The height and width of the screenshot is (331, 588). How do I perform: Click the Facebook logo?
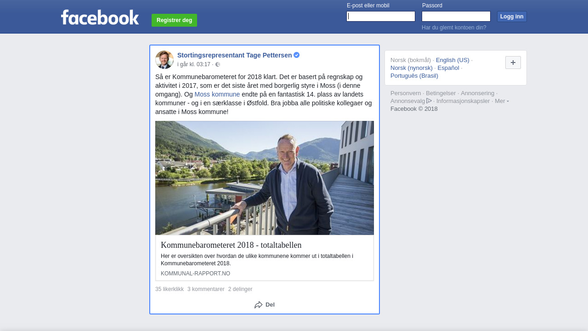pyautogui.click(x=100, y=17)
